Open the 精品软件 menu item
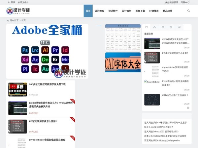Screen dimensions: 198x148 click(x=167, y=11)
